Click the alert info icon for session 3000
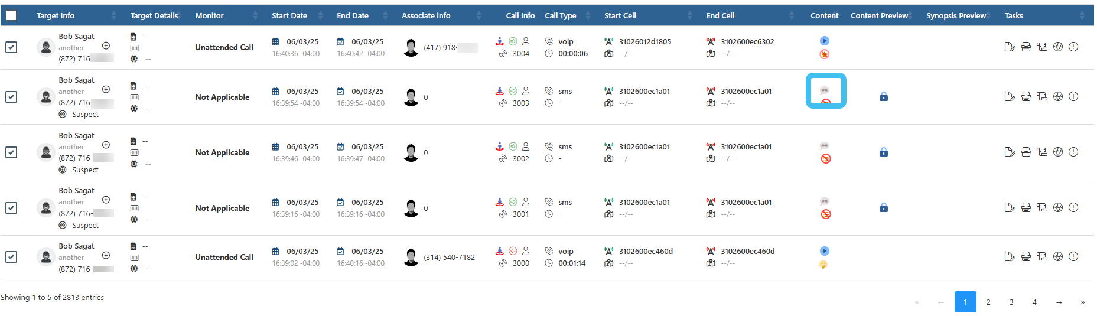The width and height of the screenshot is (1097, 316). tap(1073, 256)
